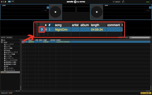The height and width of the screenshot is (95, 152).
Task: Open the Samples tab
Action: [x=9, y=37]
